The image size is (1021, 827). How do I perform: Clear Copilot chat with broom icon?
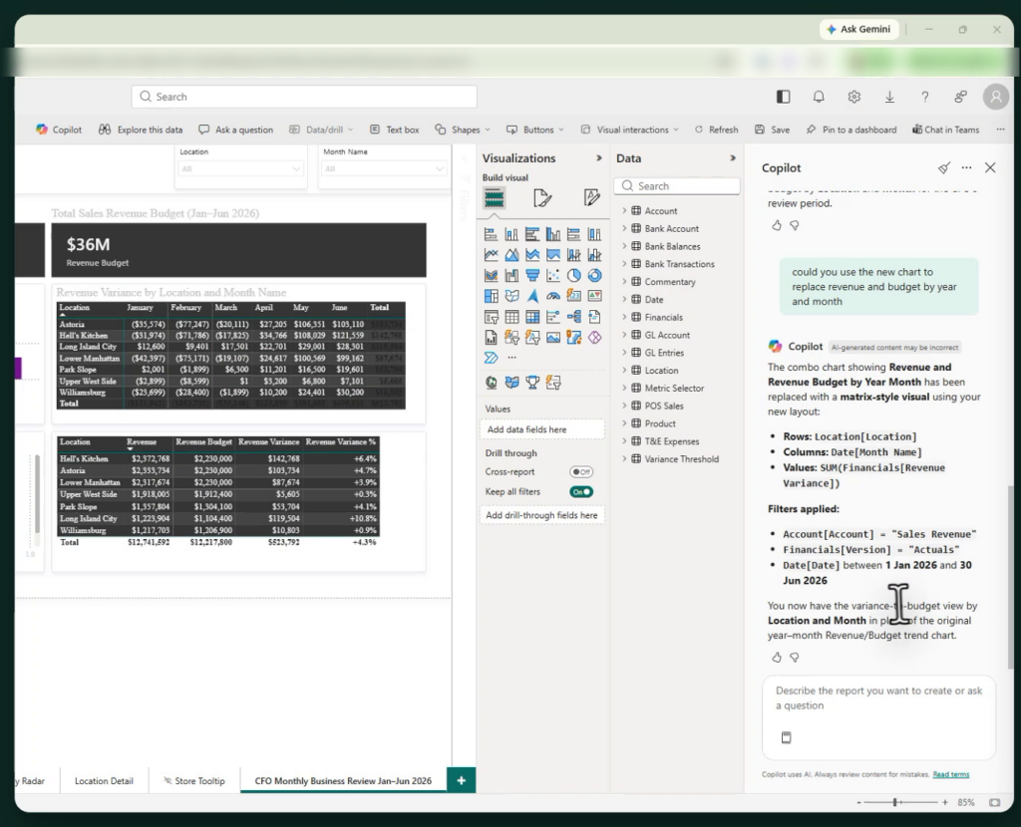(x=943, y=167)
